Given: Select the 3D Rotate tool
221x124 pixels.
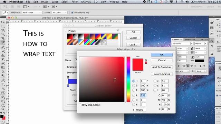Looking at the screenshot, I should [x=3, y=97].
